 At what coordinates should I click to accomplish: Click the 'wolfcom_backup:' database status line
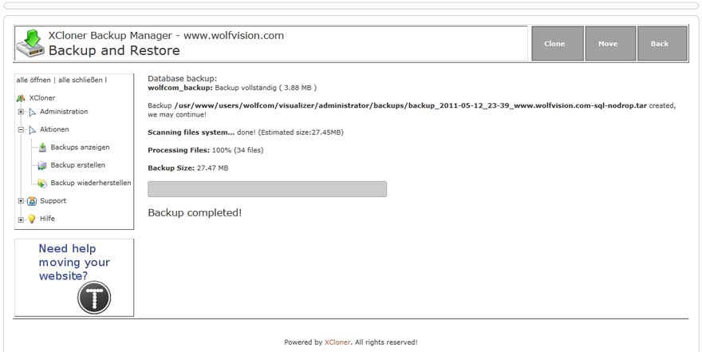pos(232,88)
